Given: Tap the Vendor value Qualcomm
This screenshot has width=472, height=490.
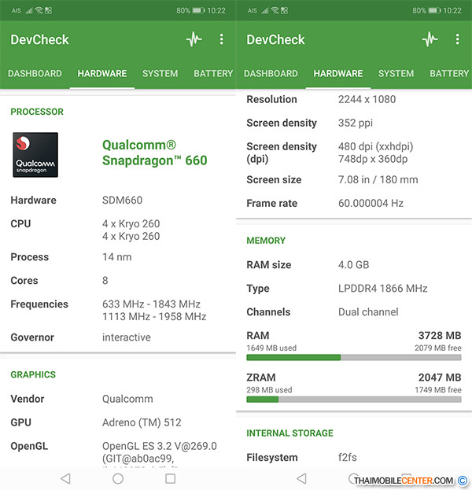Looking at the screenshot, I should (127, 399).
